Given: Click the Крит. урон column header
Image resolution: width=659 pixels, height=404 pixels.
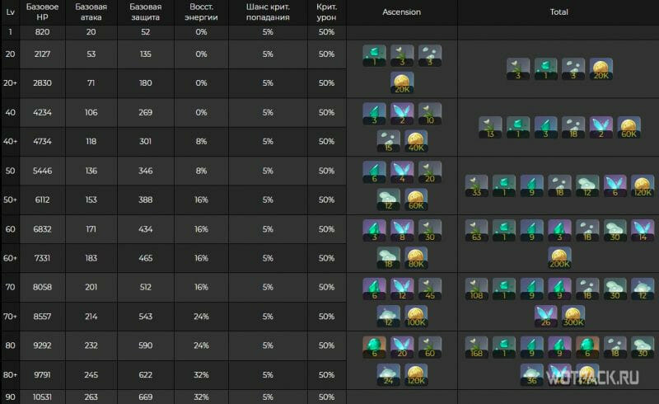Looking at the screenshot, I should 326,12.
